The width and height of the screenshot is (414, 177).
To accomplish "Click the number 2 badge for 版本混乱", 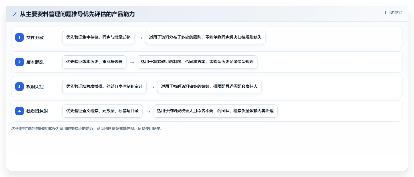I will point(19,62).
